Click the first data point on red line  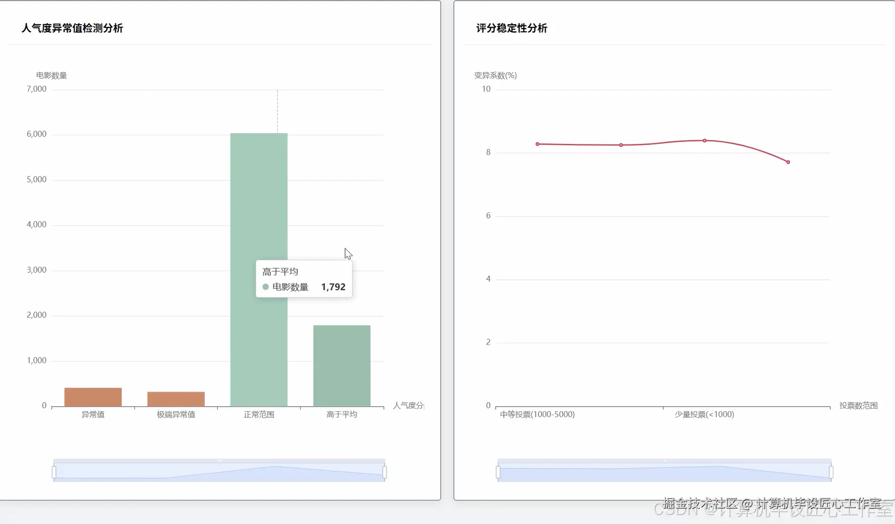537,143
